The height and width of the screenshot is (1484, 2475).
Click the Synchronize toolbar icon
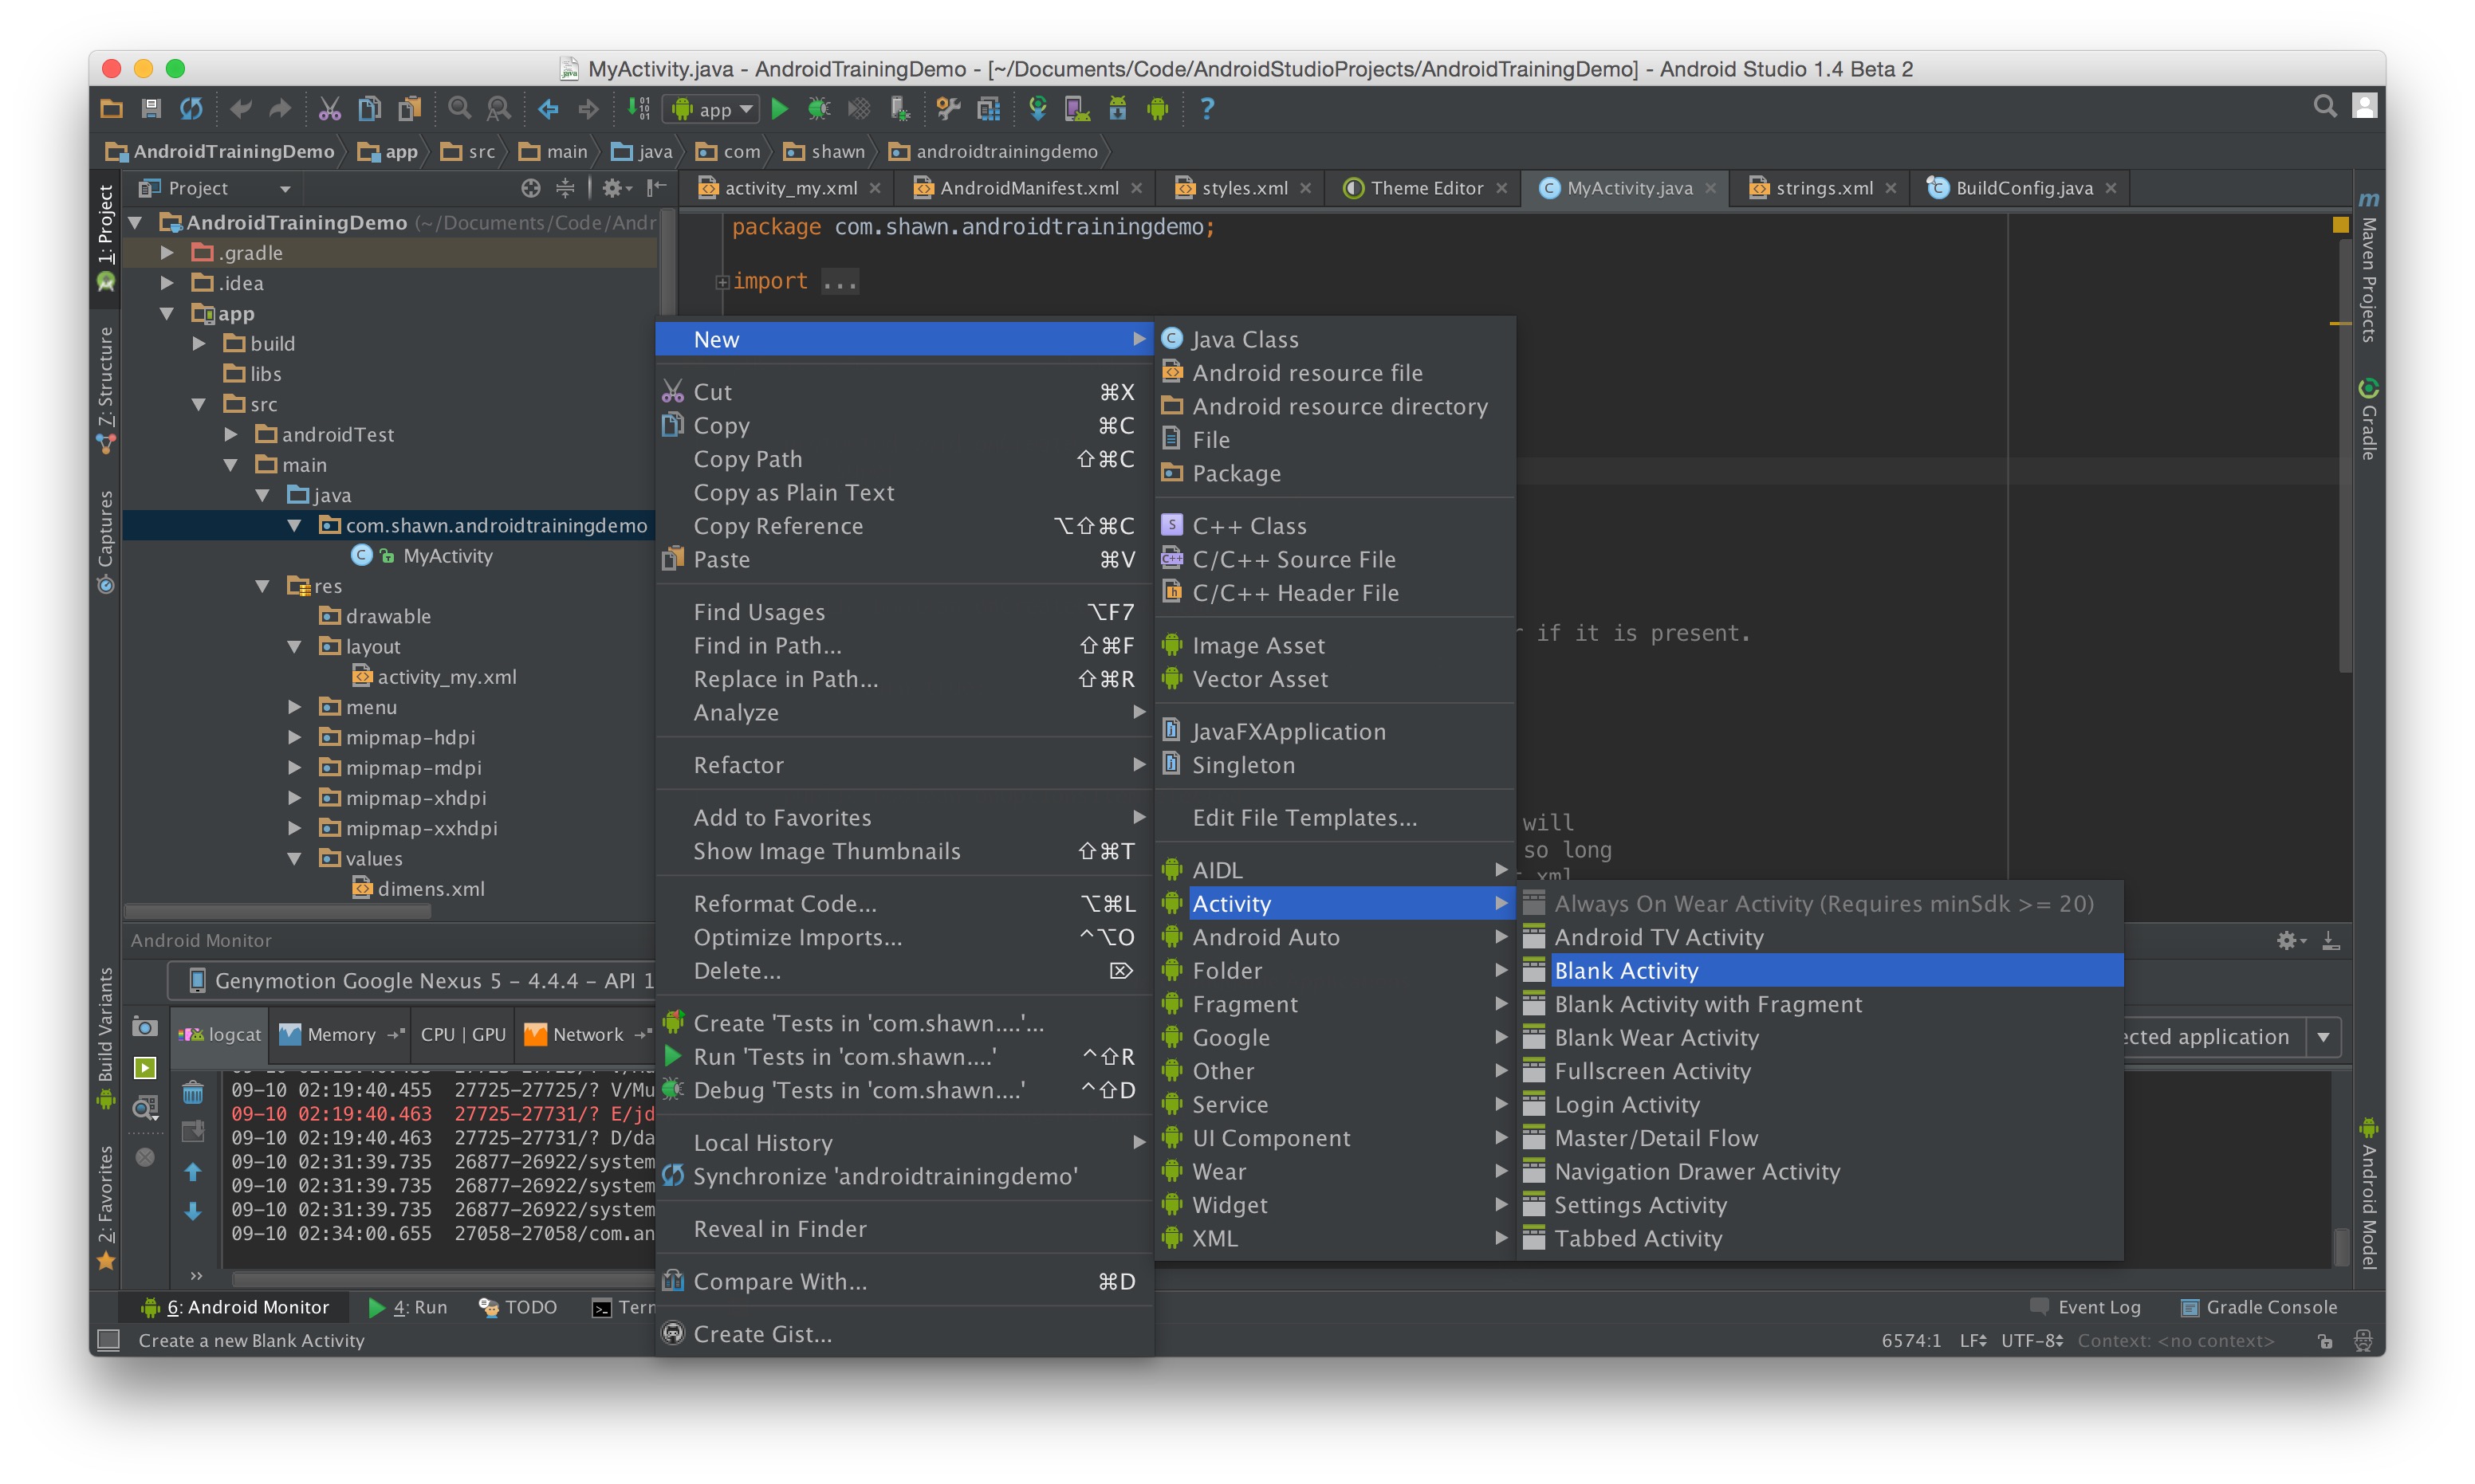click(191, 108)
